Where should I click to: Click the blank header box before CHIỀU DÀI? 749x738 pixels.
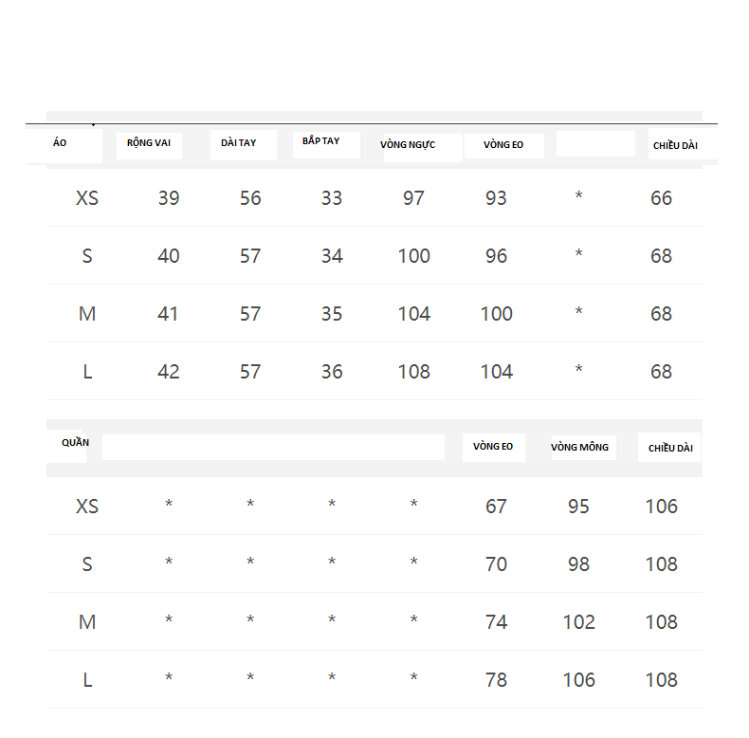(x=595, y=144)
